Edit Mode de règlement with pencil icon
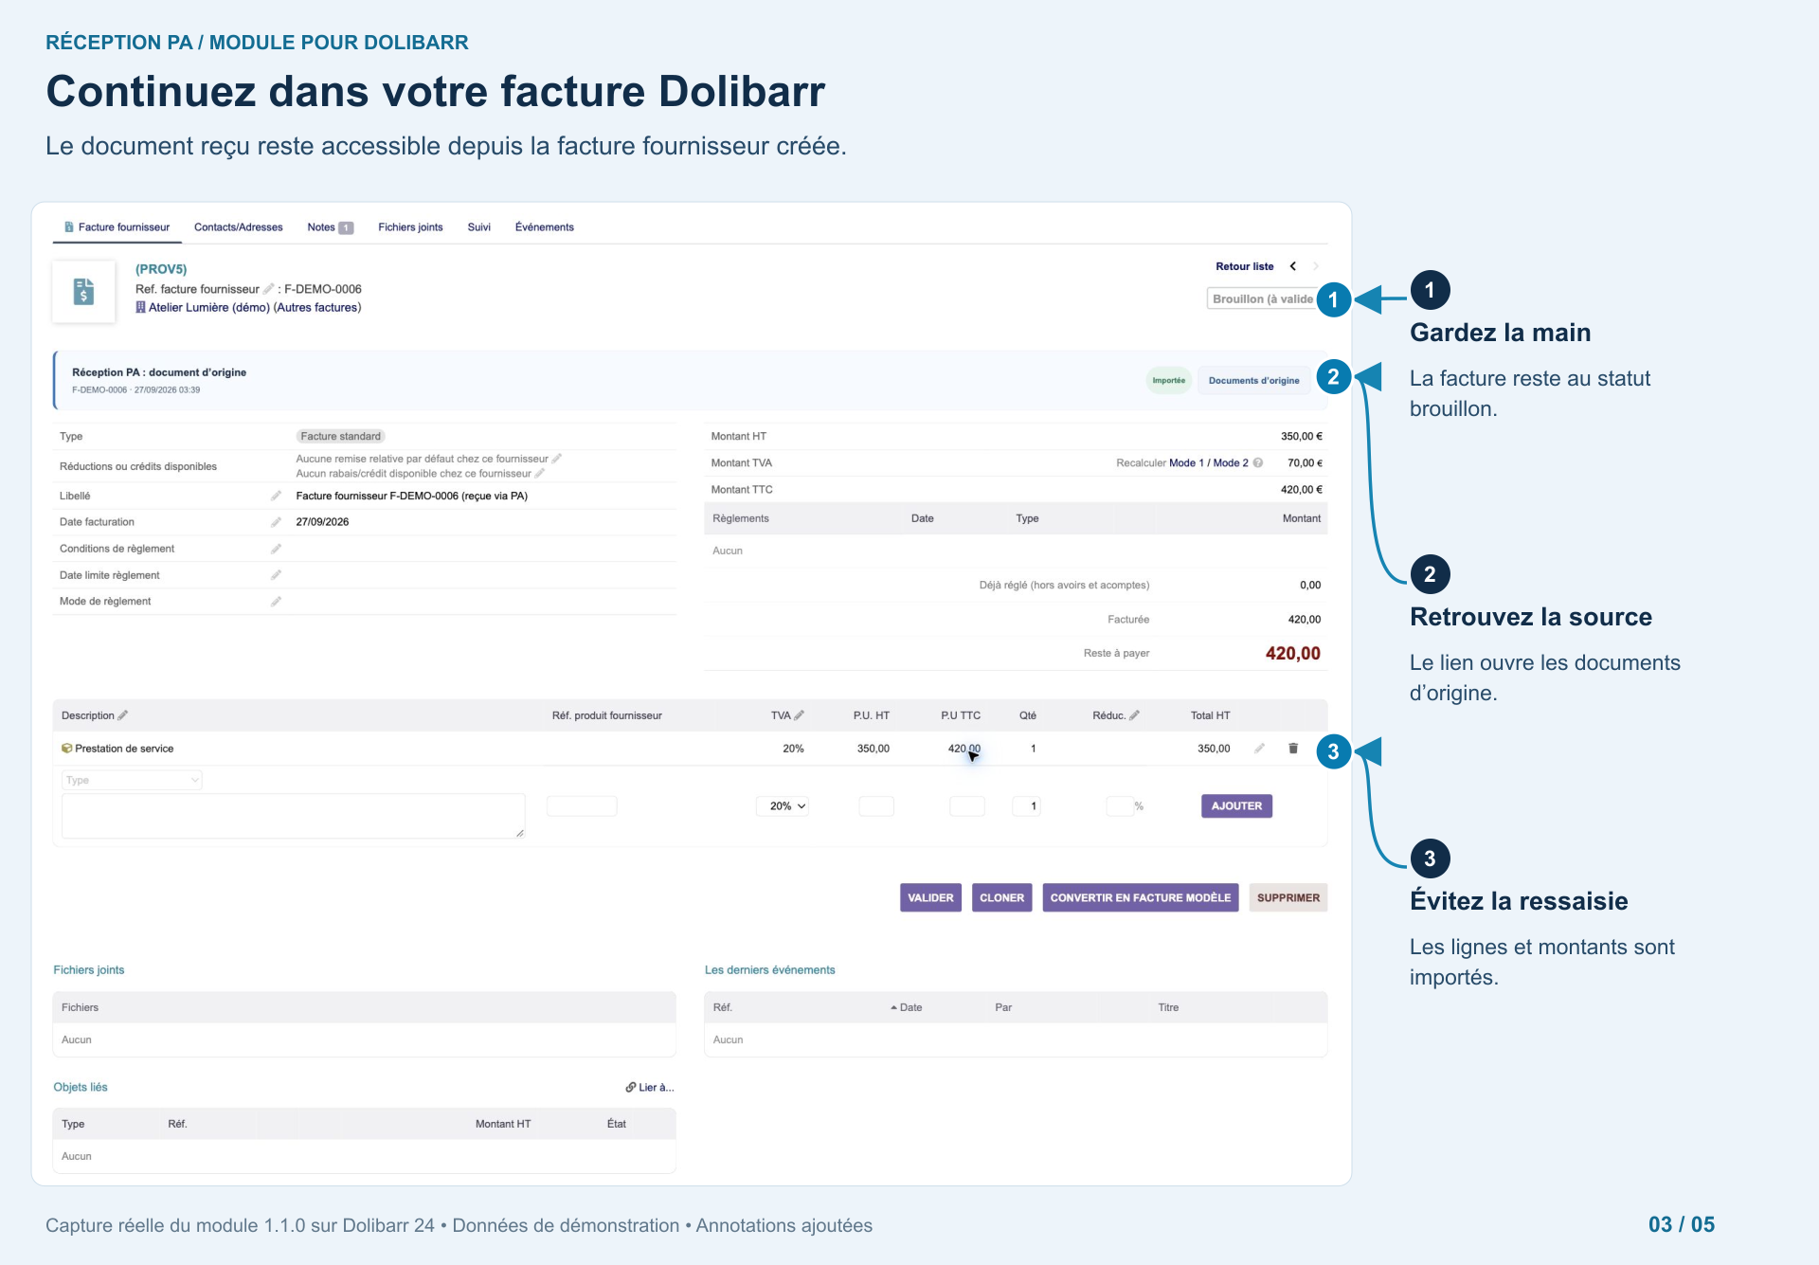This screenshot has width=1819, height=1265. click(276, 602)
